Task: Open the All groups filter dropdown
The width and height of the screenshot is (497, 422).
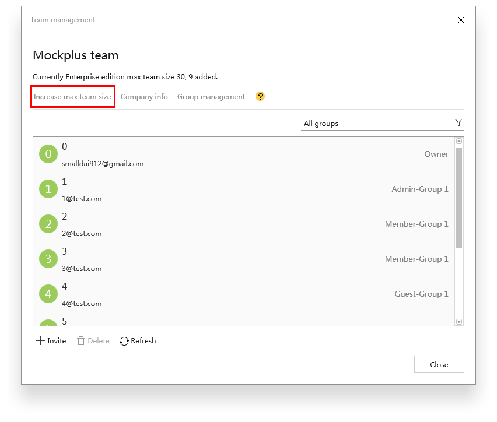Action: [x=382, y=123]
